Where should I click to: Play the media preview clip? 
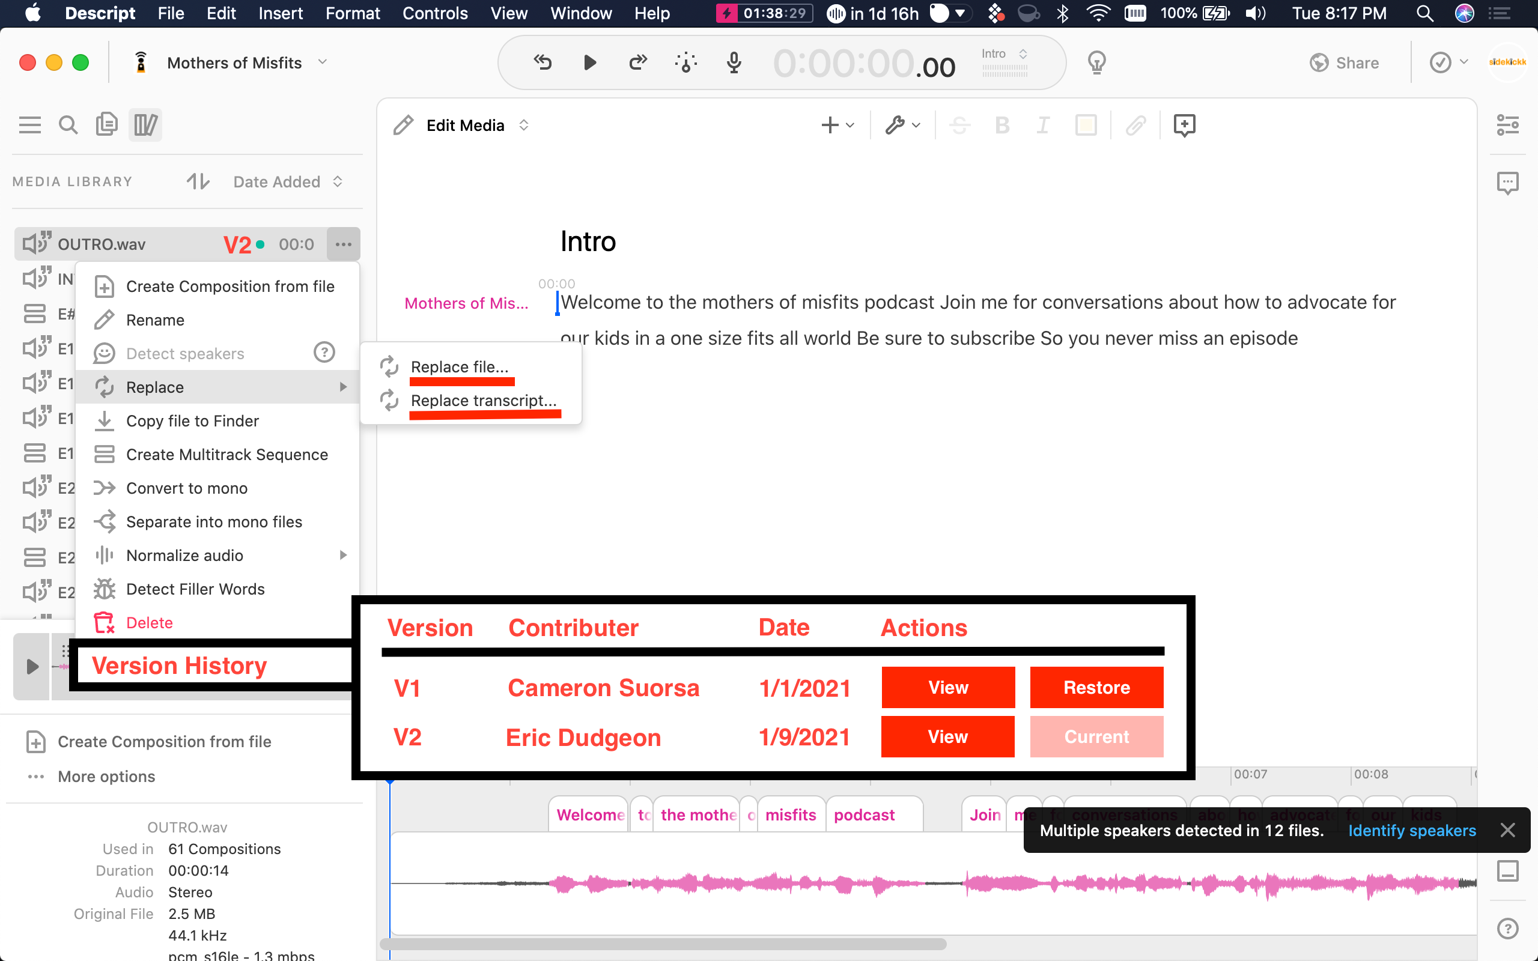click(x=32, y=666)
